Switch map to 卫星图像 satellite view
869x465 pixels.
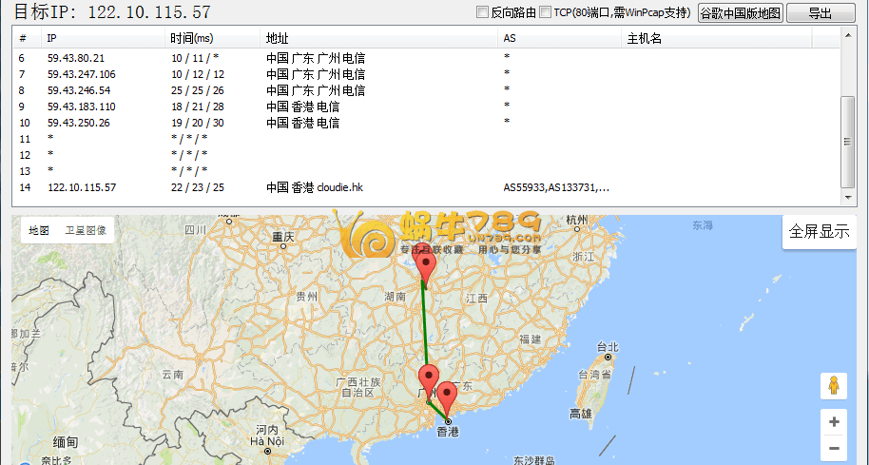point(86,230)
